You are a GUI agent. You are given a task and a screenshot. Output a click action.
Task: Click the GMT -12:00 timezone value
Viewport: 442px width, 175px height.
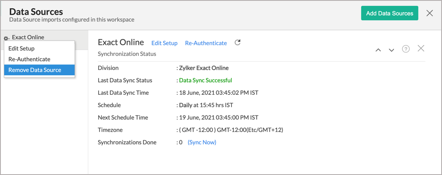231,130
